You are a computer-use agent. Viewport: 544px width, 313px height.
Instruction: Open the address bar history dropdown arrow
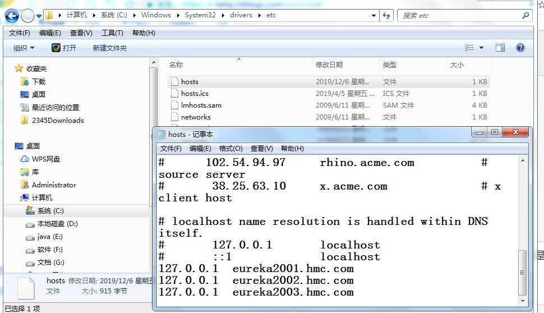coord(374,15)
